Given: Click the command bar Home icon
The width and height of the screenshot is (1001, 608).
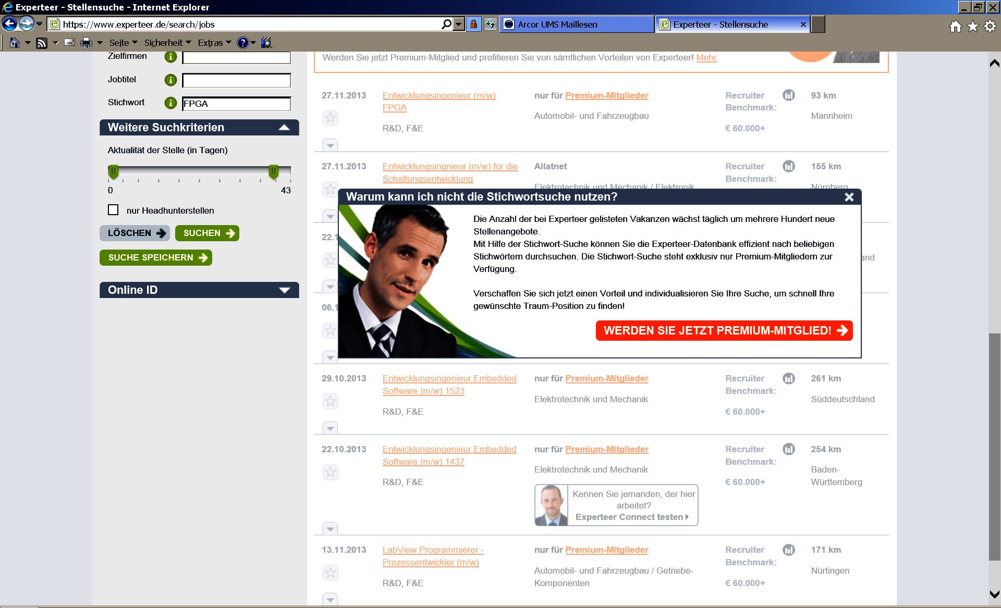Looking at the screenshot, I should (x=15, y=43).
